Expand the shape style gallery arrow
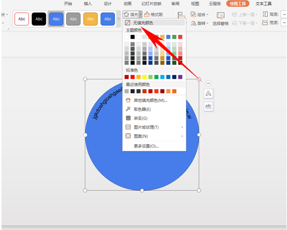 [119, 19]
